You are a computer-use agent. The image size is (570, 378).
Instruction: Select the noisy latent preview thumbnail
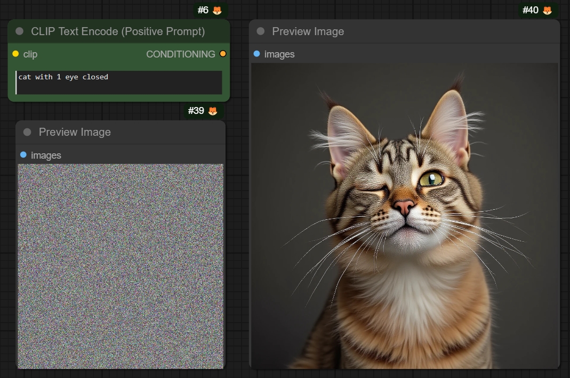pos(121,266)
